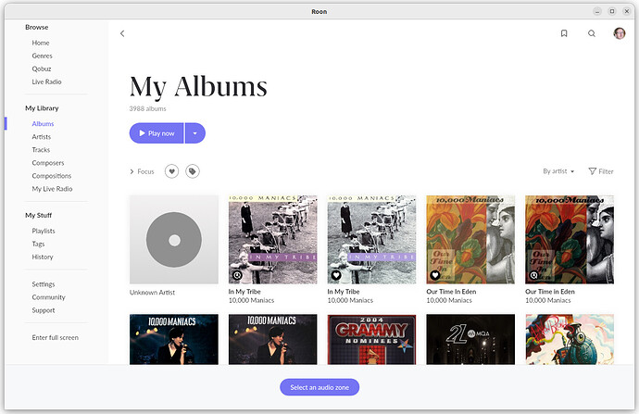Open Playlists under My Stuff
Image resolution: width=639 pixels, height=414 pixels.
tap(44, 231)
